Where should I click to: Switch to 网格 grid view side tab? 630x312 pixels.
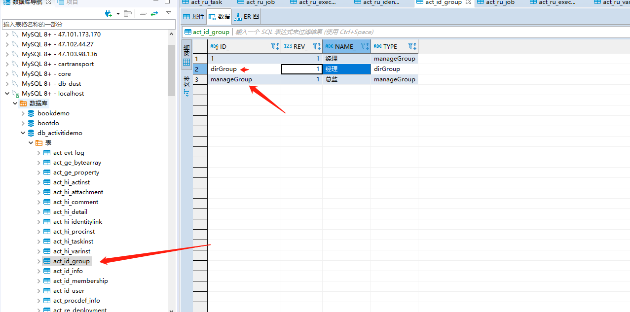pyautogui.click(x=186, y=55)
